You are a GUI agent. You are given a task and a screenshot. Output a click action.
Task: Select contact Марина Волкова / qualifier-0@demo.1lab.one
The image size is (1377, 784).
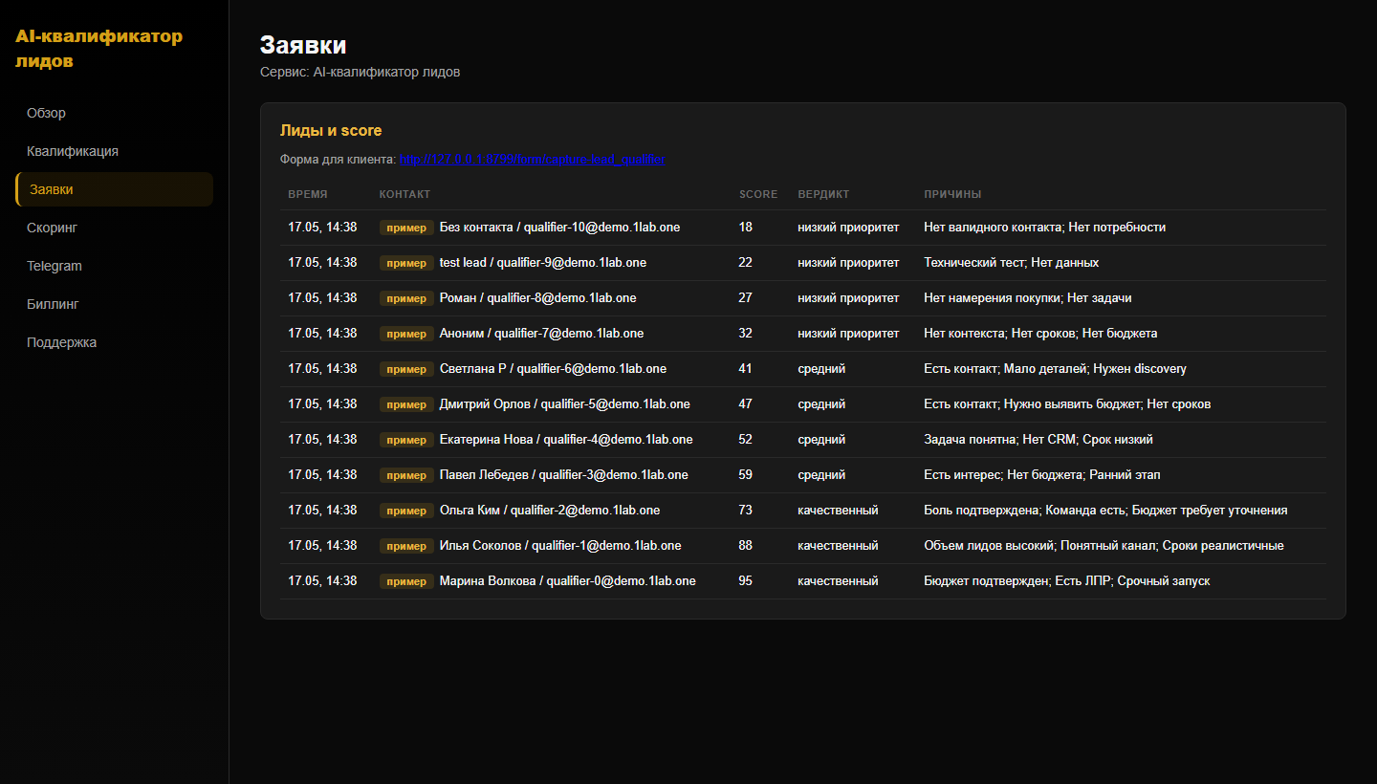click(567, 581)
